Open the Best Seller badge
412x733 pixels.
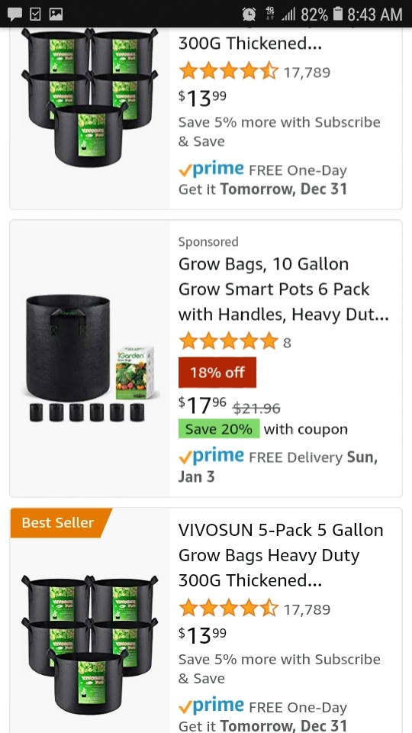click(61, 522)
